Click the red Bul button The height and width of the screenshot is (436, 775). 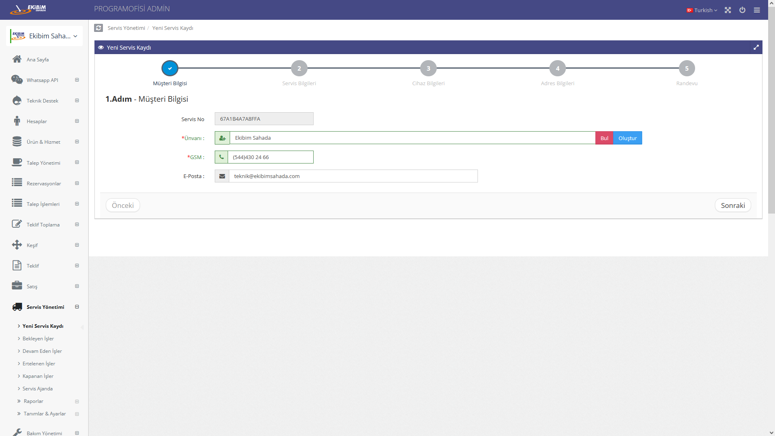point(604,138)
